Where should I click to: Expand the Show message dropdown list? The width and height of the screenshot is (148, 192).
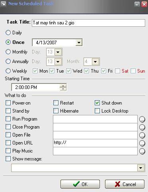coord(141,168)
